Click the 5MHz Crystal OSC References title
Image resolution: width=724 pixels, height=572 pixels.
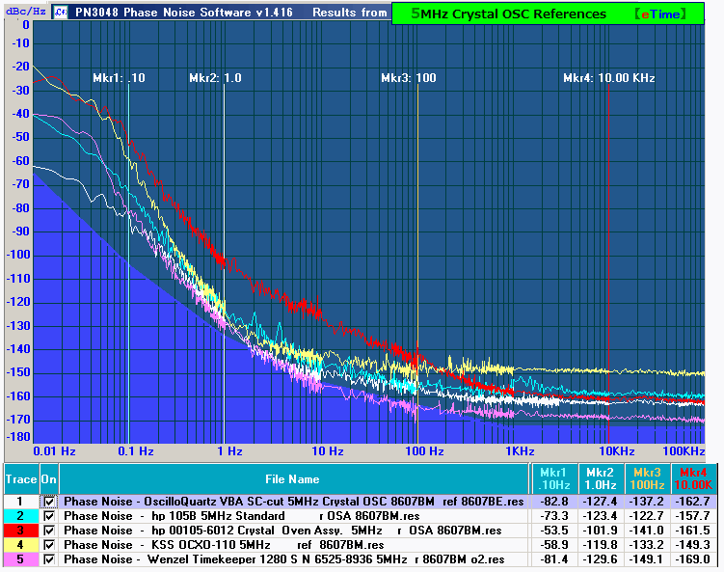pos(508,14)
